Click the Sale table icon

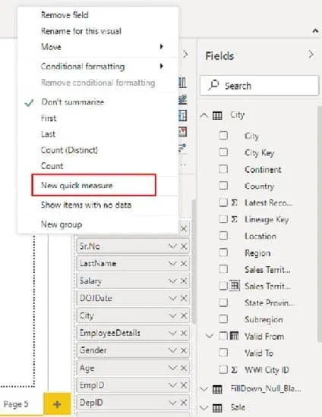pyautogui.click(x=217, y=408)
